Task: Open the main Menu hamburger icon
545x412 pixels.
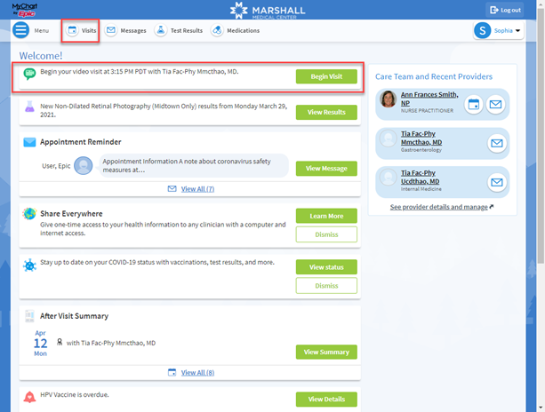Action: click(20, 30)
